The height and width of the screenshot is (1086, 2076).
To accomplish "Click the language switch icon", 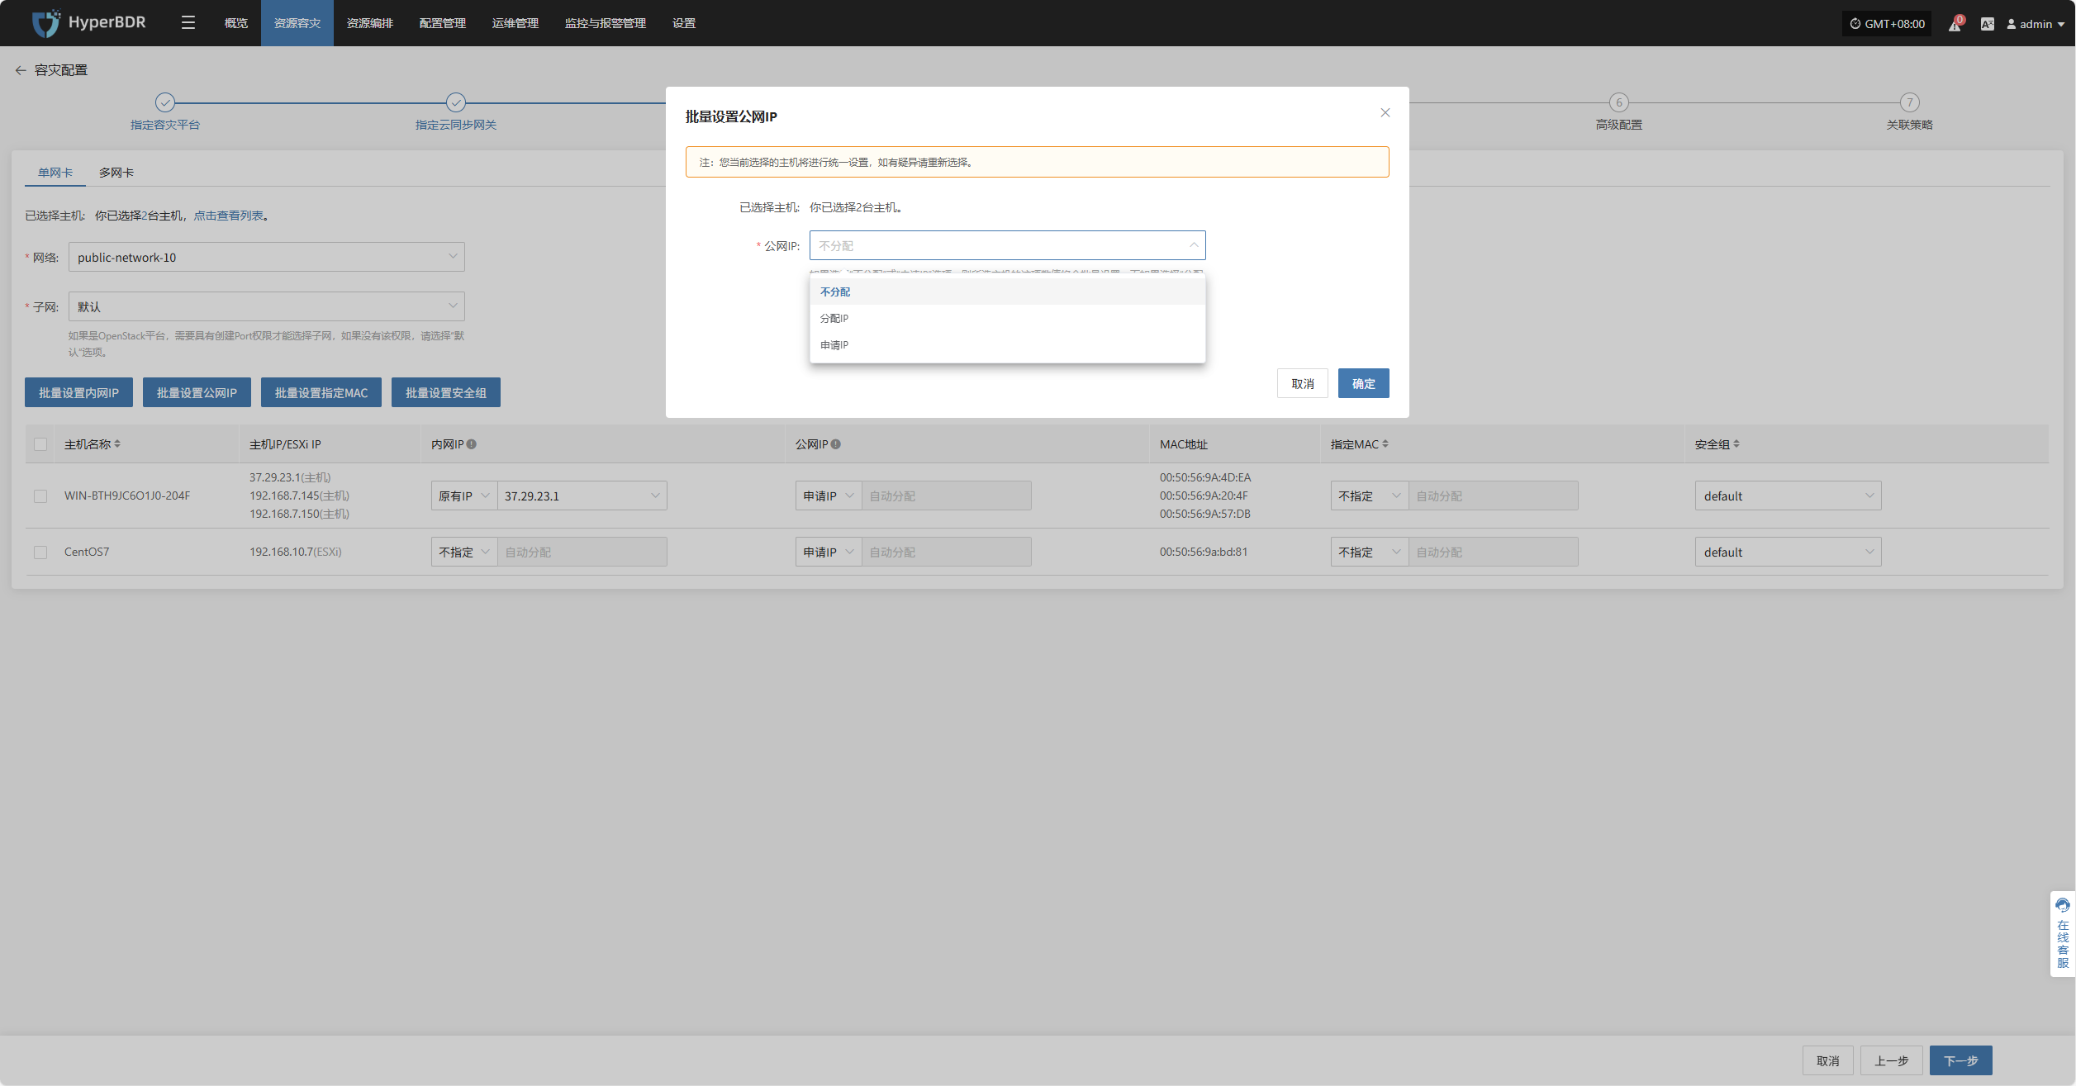I will click(x=1987, y=24).
